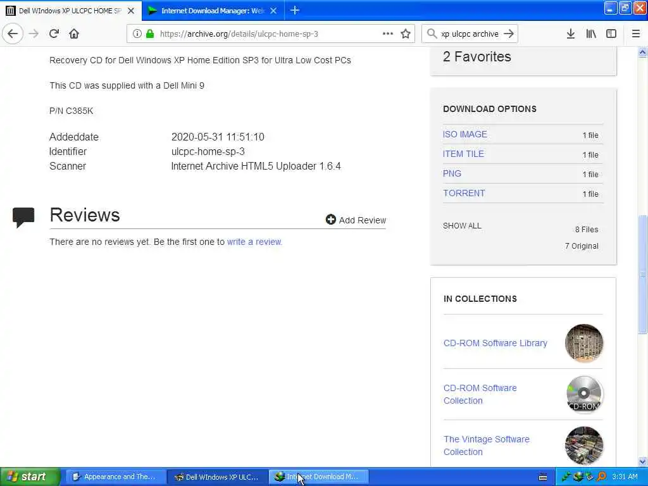
Task: Click the identifier value ulcpc-home-sp-3
Action: (x=208, y=151)
